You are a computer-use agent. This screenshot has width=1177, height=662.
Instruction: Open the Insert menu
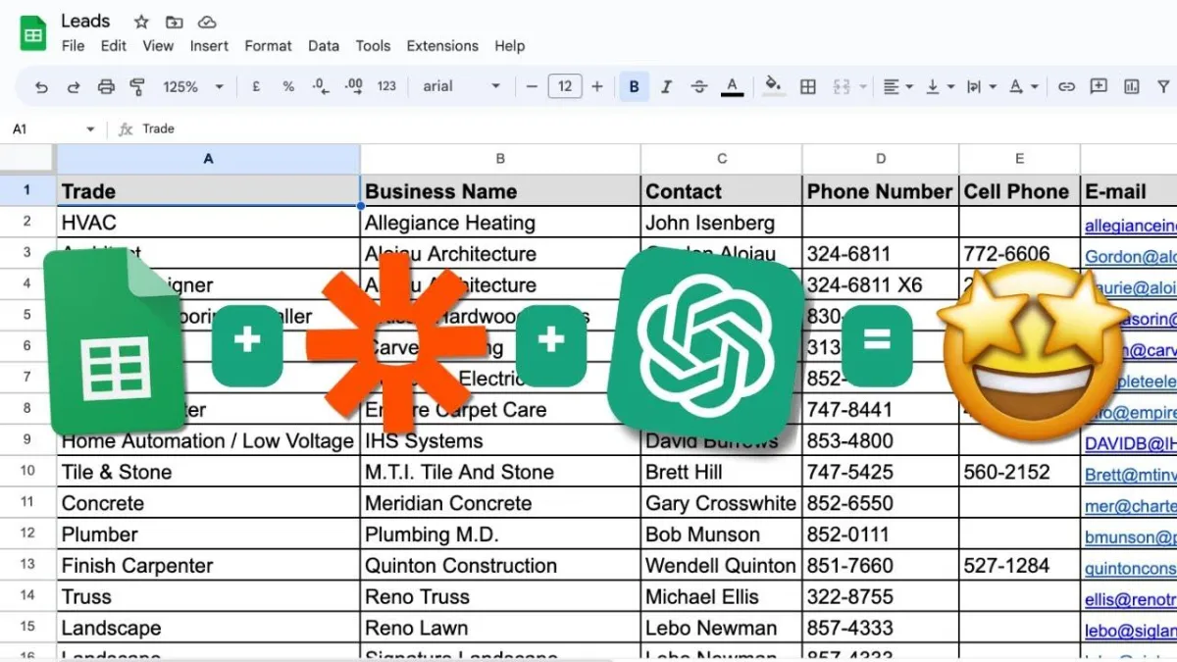[x=209, y=46]
